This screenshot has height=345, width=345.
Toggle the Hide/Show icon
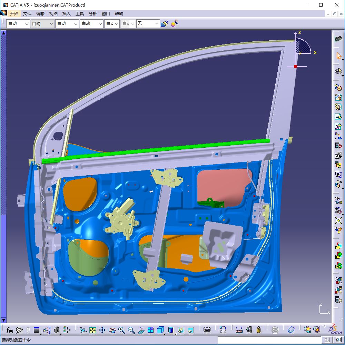pos(181,330)
